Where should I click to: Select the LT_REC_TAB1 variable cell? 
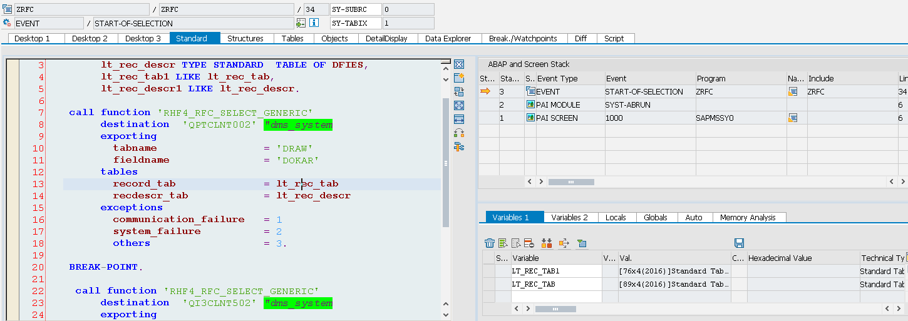coord(556,271)
